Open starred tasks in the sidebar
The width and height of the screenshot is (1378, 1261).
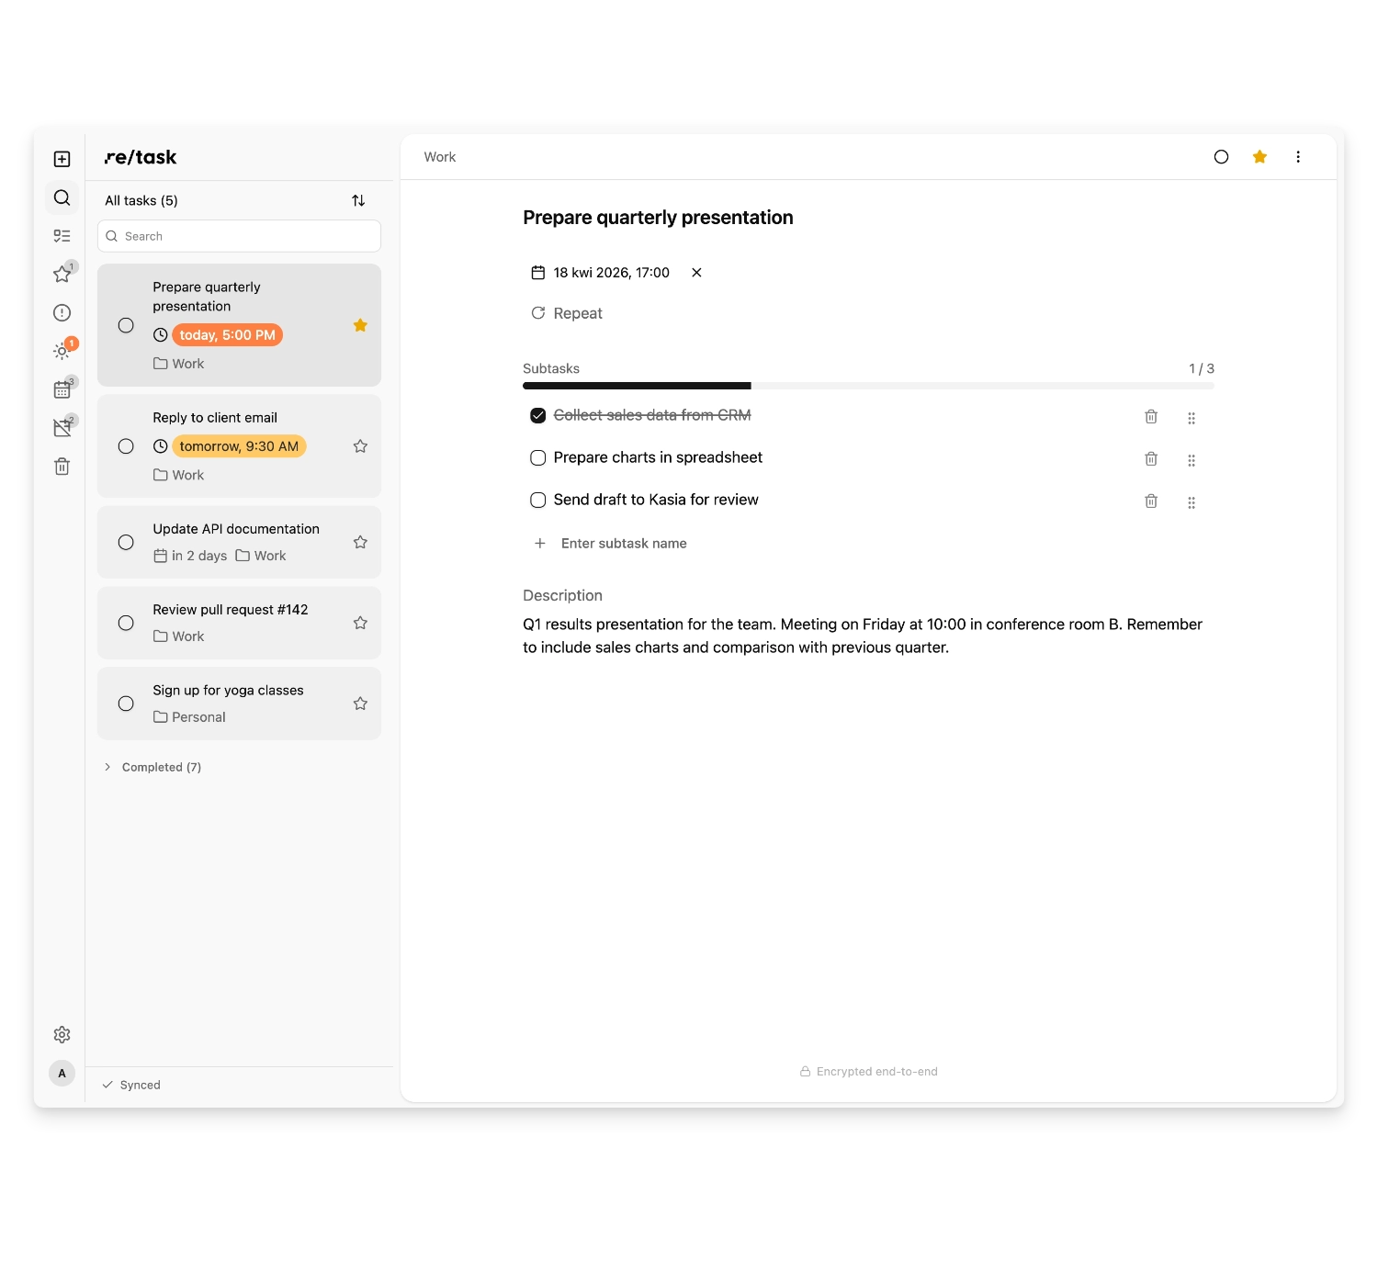[62, 274]
